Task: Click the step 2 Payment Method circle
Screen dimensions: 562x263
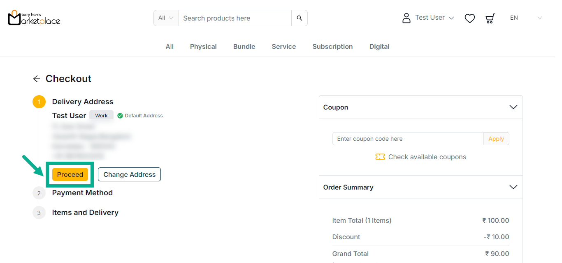Action: pyautogui.click(x=39, y=193)
